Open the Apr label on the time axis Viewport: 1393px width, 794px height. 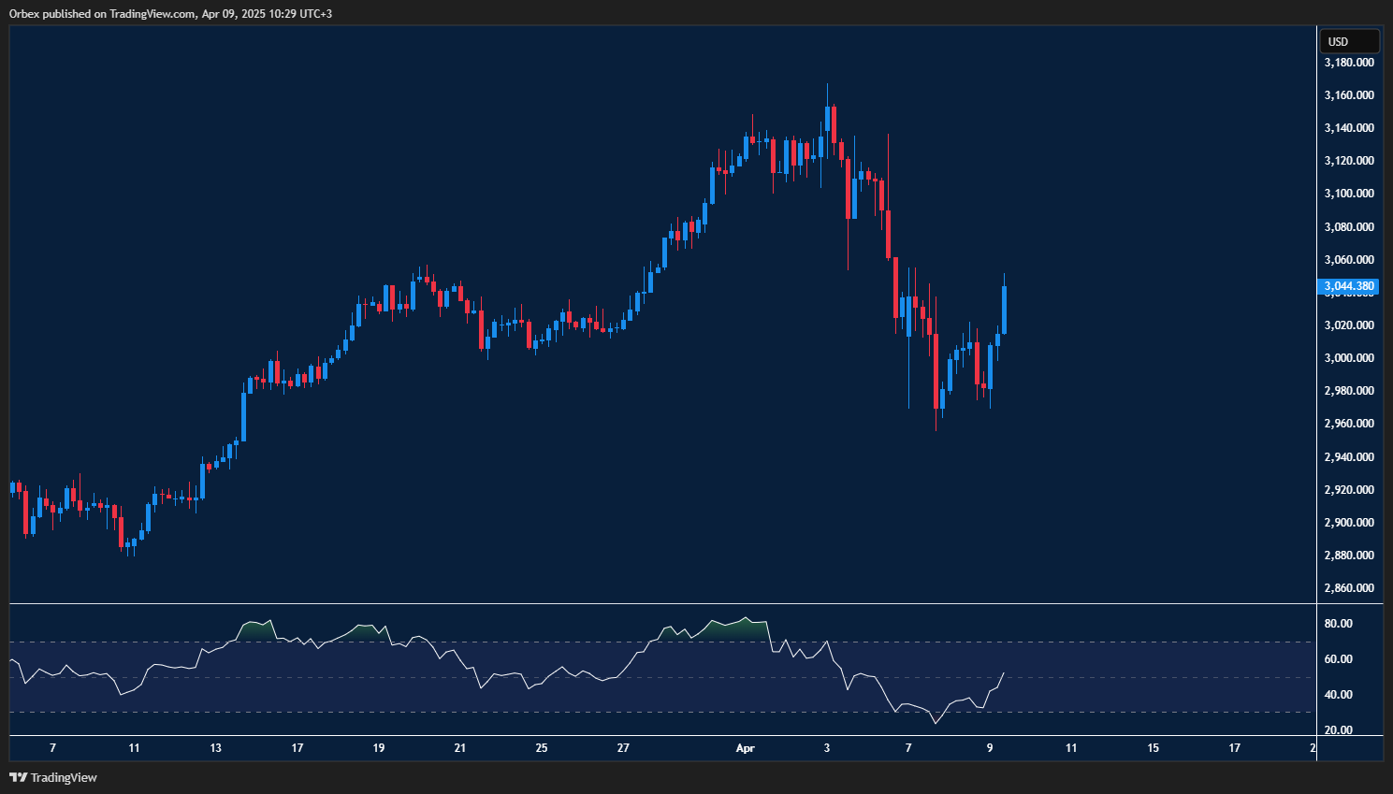point(745,748)
